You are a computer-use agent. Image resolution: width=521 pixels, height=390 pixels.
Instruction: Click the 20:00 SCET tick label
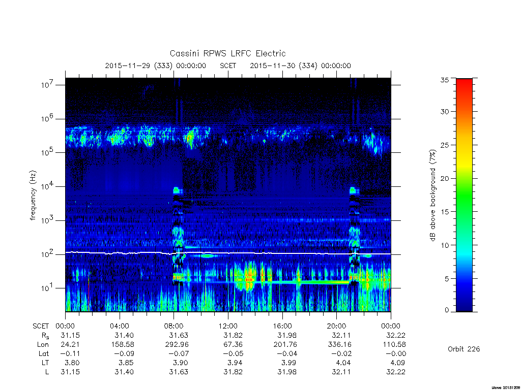[336, 326]
